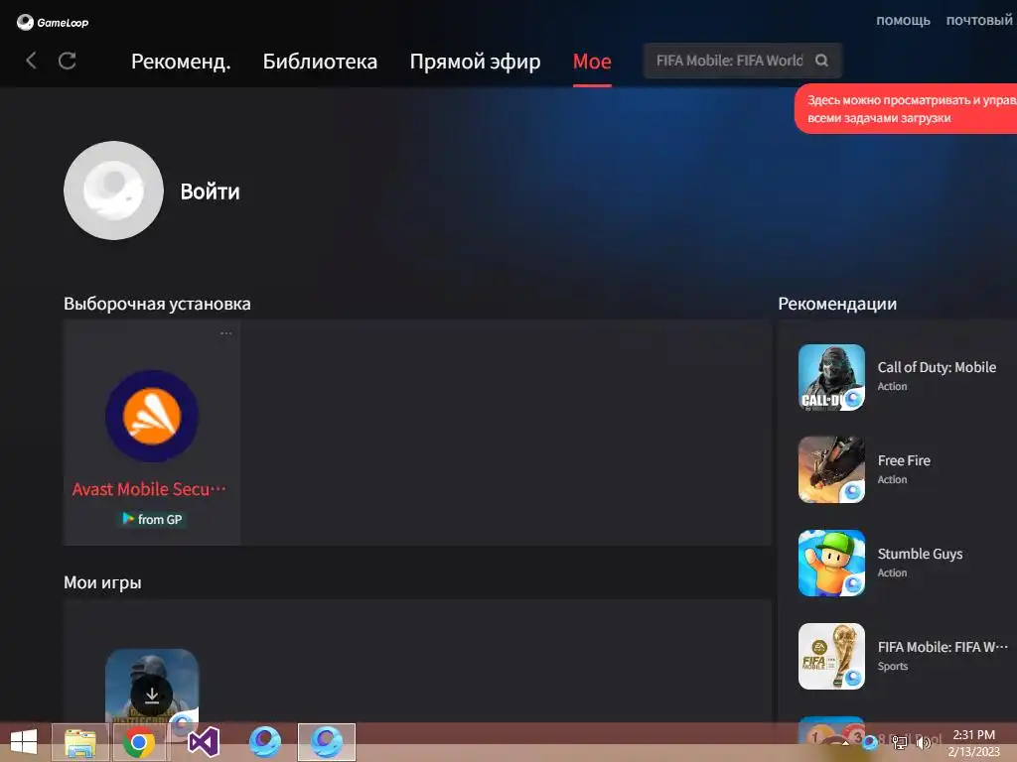Click the Мои игры heading
1017x762 pixels.
pos(102,582)
